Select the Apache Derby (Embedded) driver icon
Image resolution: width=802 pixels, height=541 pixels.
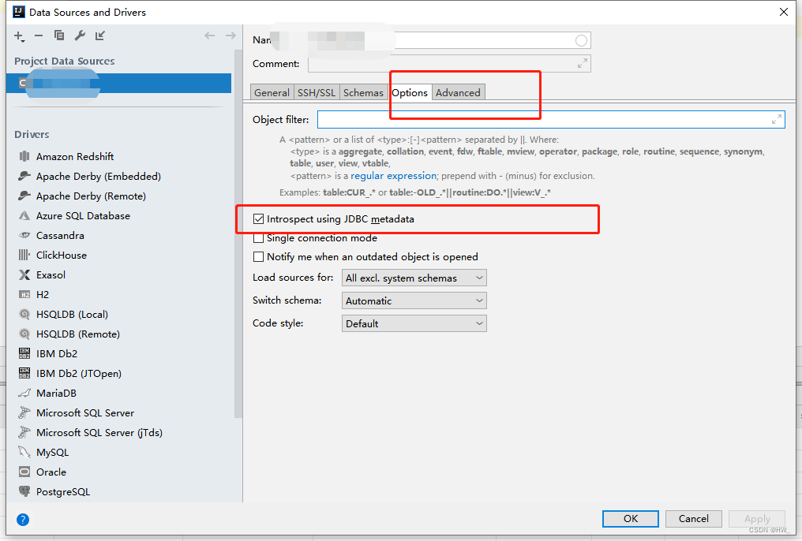tap(24, 176)
